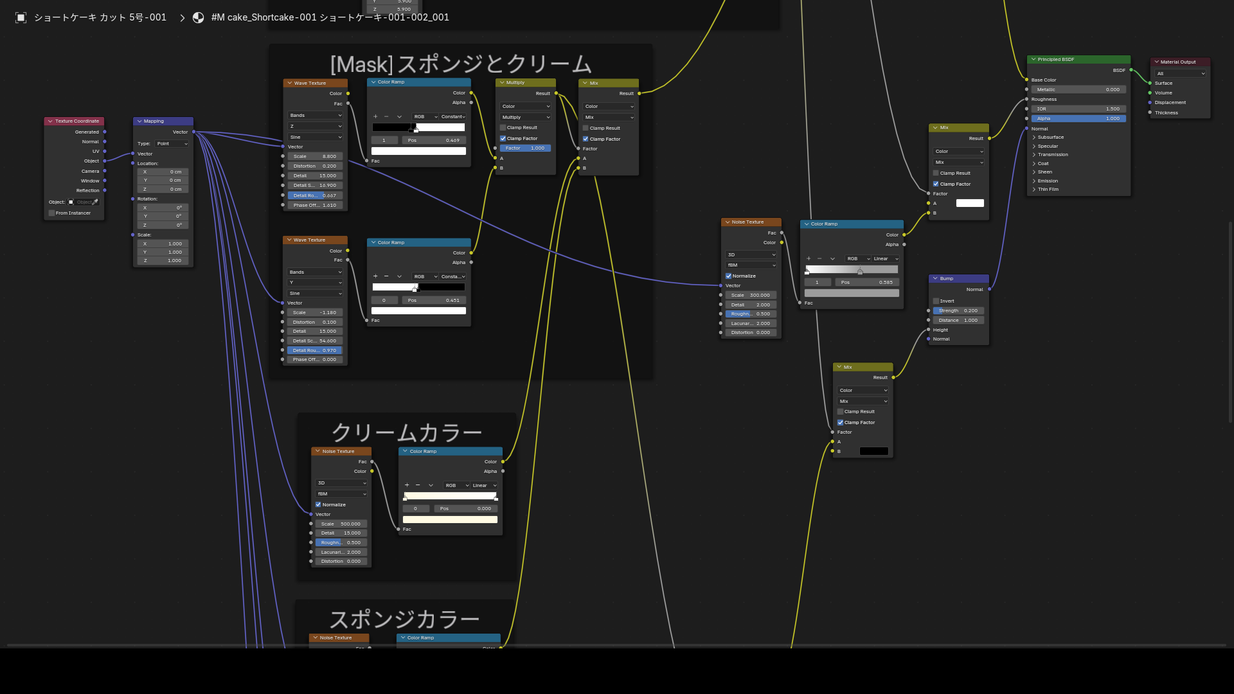Click the Material Output node header

coord(1181,62)
